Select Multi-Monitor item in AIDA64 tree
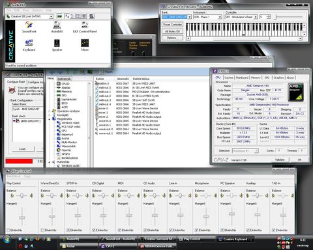313x250 pixels. [67, 142]
